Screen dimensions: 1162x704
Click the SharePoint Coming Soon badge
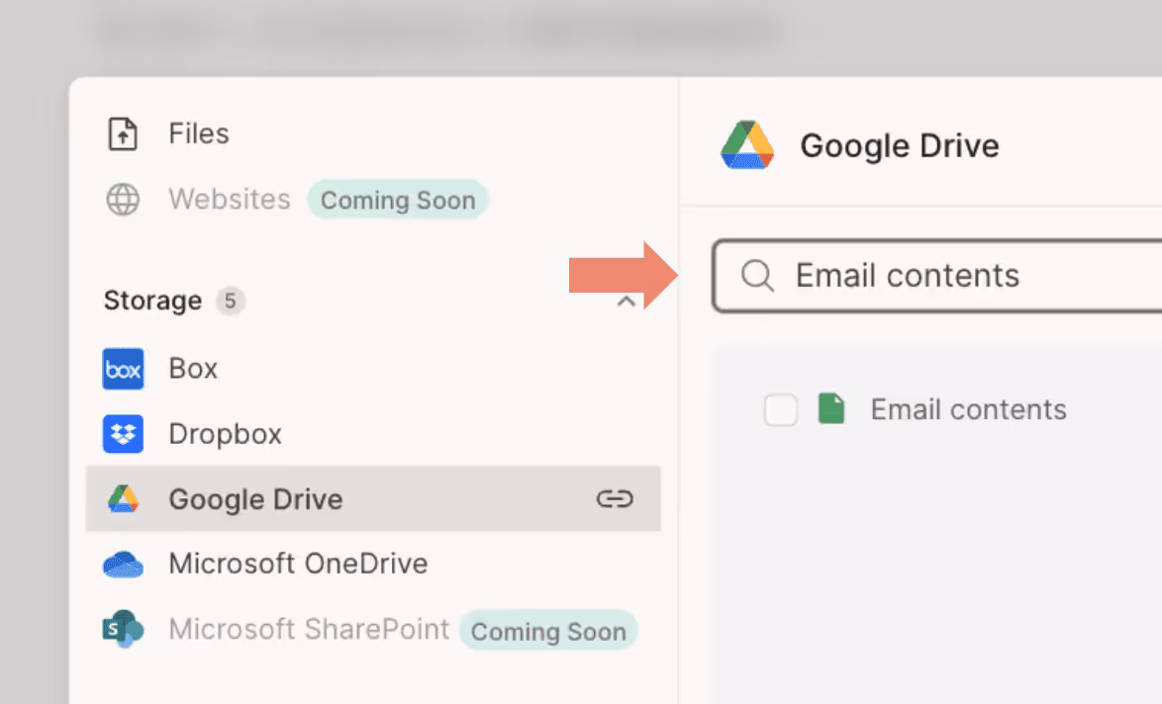(548, 631)
